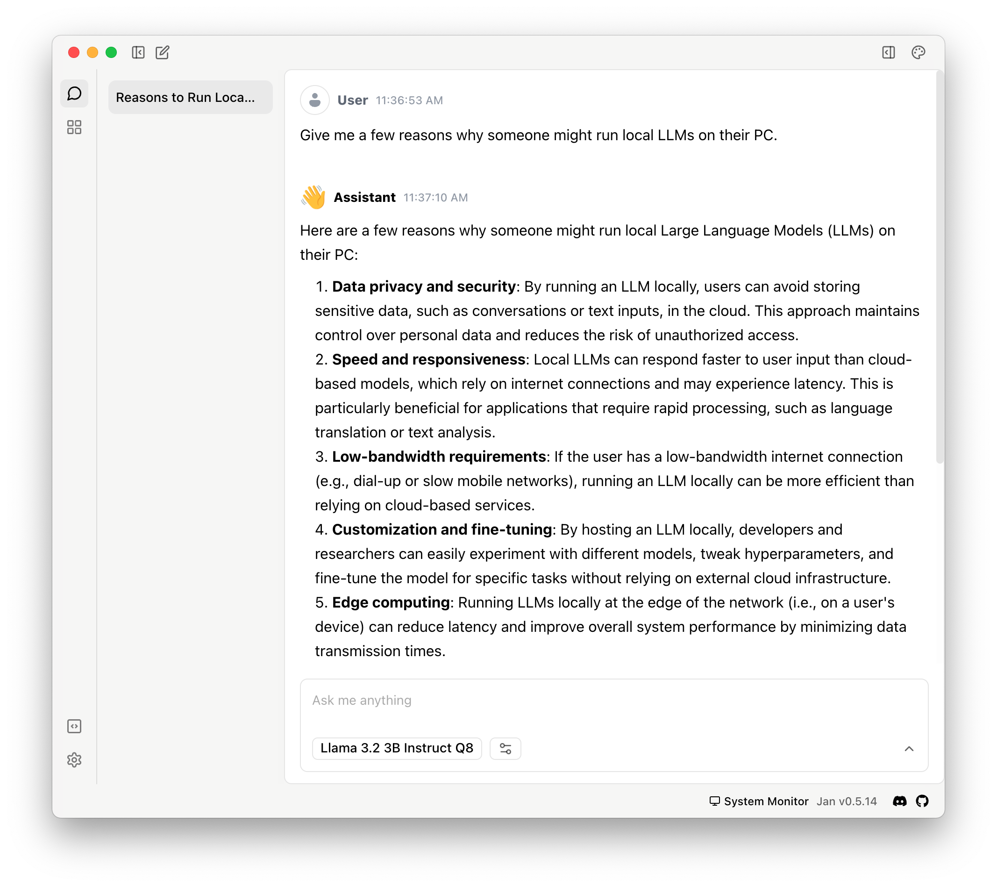
Task: Click the chat/conversation panel icon
Action: coord(74,94)
